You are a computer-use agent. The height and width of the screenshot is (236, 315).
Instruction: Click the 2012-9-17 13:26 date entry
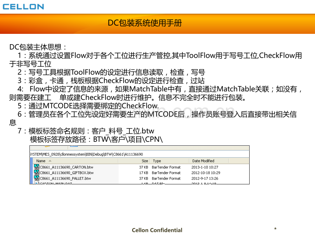[205, 178]
